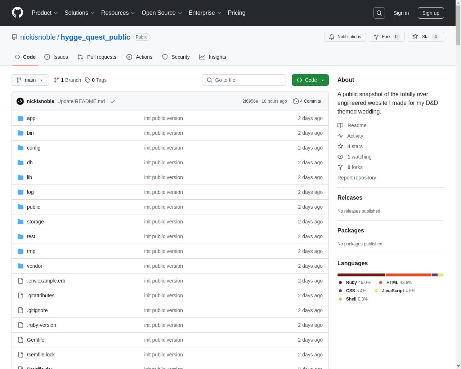
Task: Click the Ruby segment of the language bar
Action: [x=361, y=275]
